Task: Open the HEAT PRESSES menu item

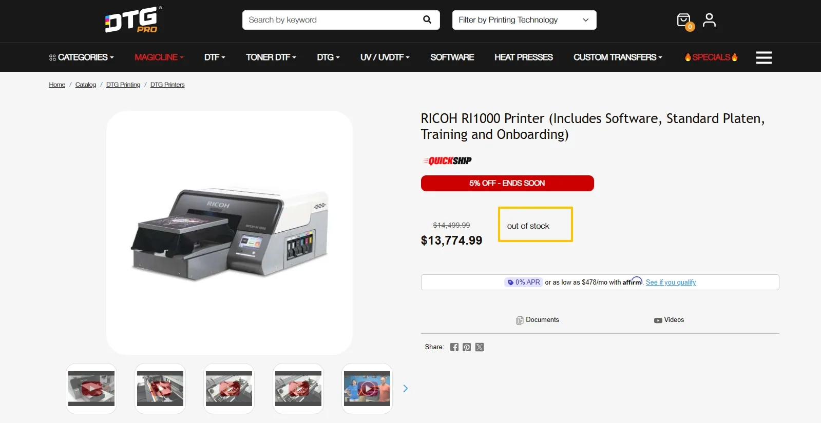Action: click(x=524, y=57)
